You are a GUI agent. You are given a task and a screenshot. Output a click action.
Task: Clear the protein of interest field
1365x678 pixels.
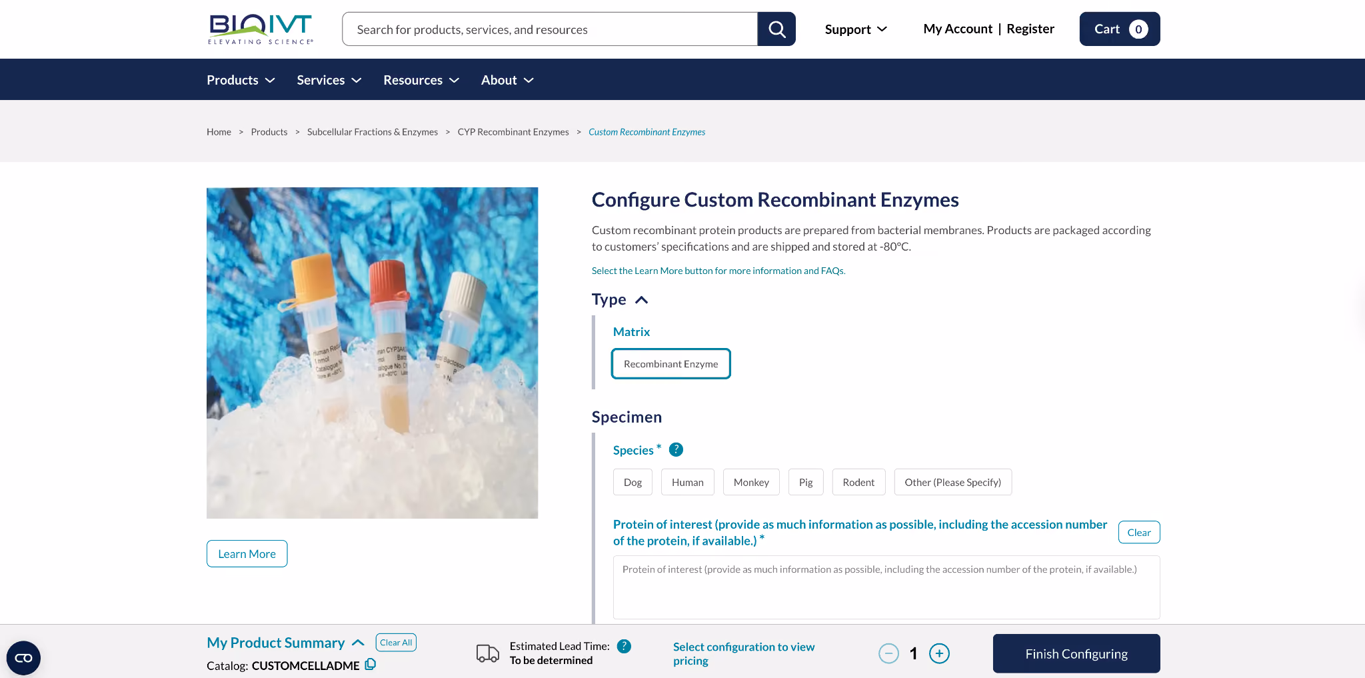[1139, 532]
